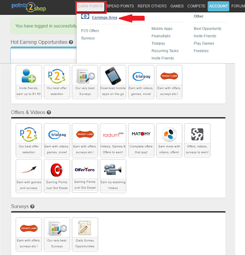The width and height of the screenshot is (245, 255).
Task: Open the Earn Points menu
Action: coord(91,6)
